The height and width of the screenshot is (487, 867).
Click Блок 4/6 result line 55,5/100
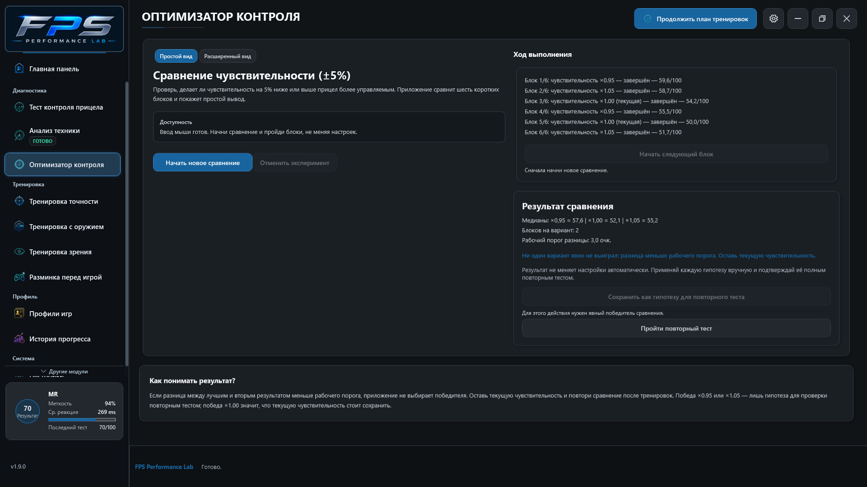603,111
